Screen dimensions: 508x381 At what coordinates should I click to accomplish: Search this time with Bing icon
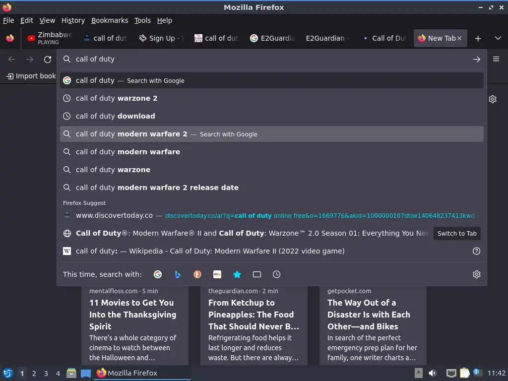178,274
